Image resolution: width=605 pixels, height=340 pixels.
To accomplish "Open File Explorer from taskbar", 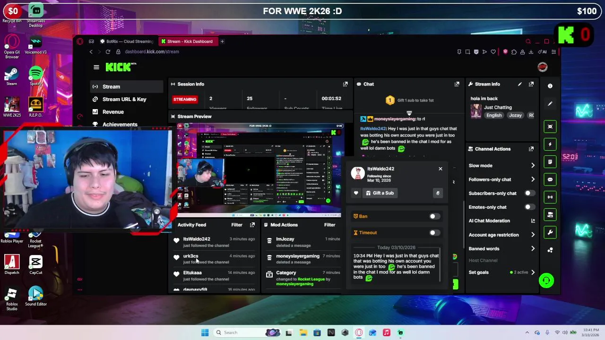I will click(x=303, y=332).
